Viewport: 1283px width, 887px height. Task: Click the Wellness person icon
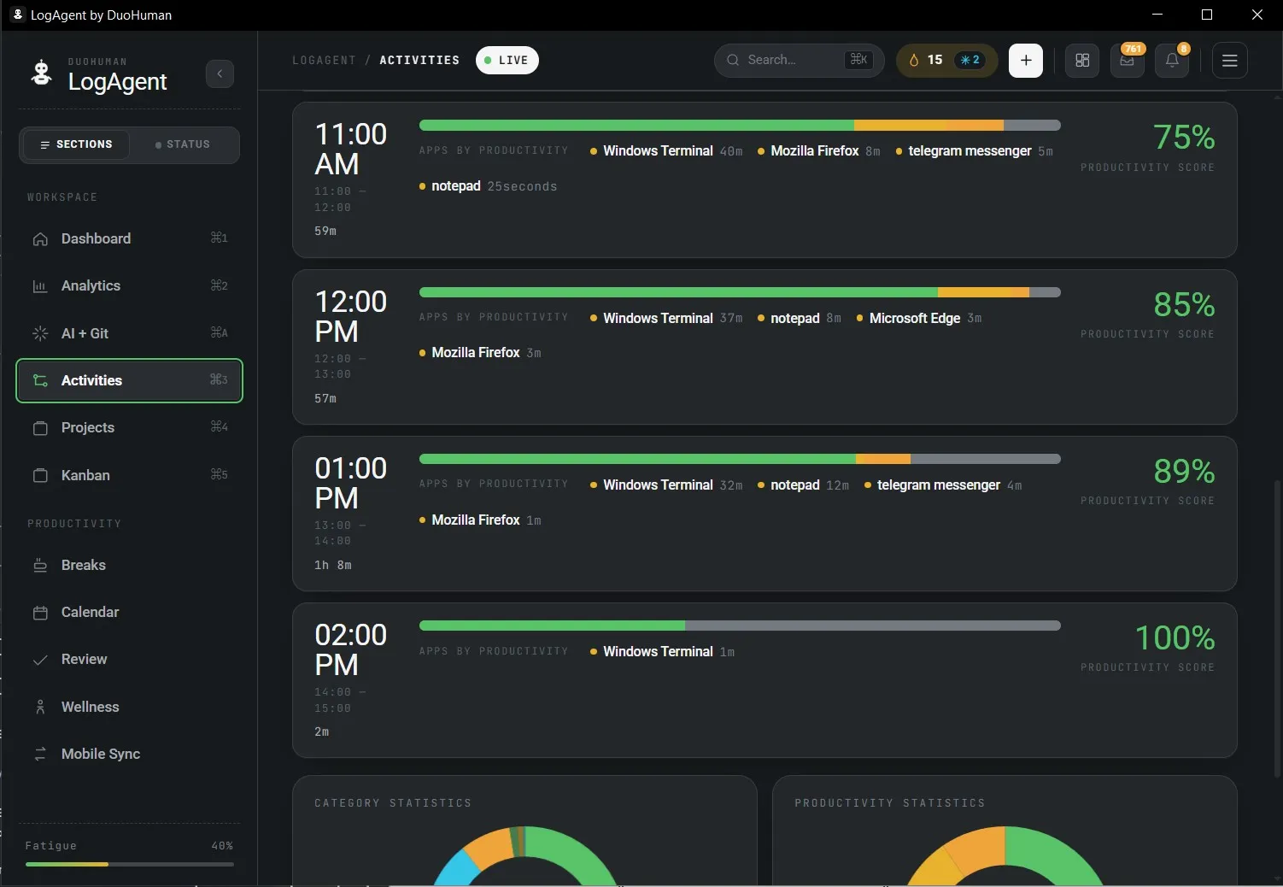[x=40, y=707]
